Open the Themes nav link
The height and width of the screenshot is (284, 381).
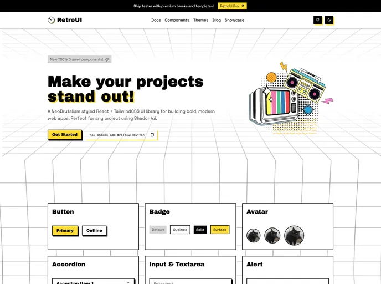click(x=200, y=20)
